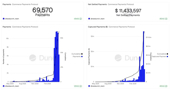
Task: Click the 40min refresh check icon below Captured Payments chart
Action: click(x=166, y=86)
